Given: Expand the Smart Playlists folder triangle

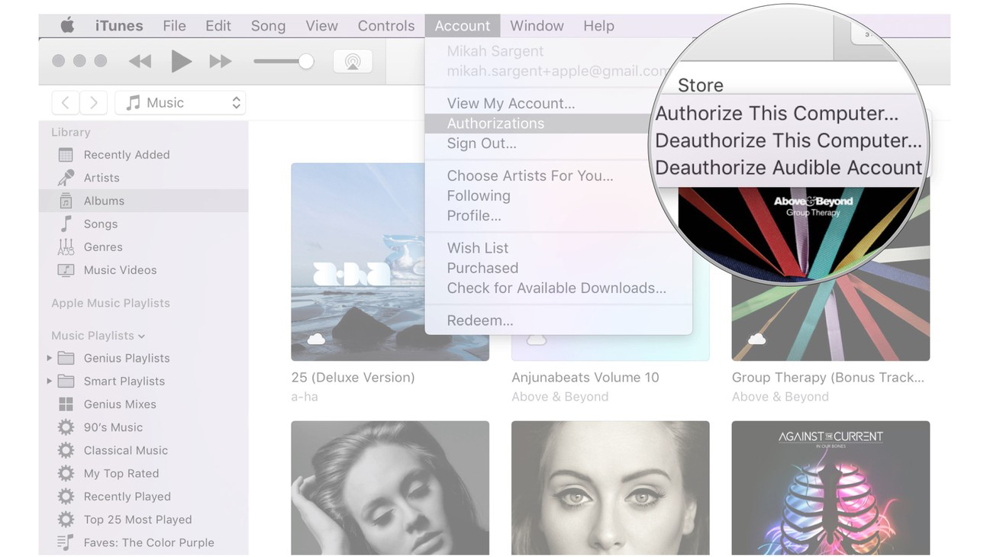Looking at the screenshot, I should tap(50, 381).
